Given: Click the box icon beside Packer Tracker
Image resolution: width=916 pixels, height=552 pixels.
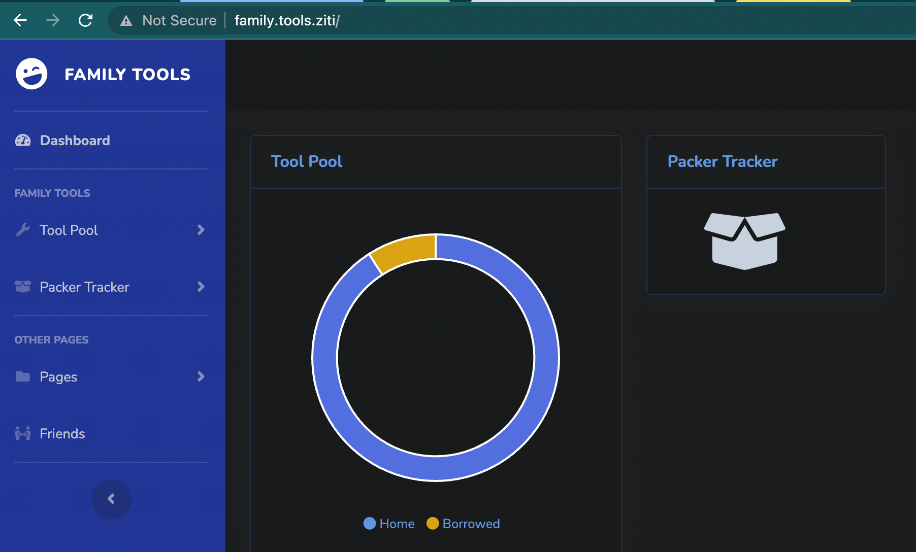Looking at the screenshot, I should tap(23, 287).
